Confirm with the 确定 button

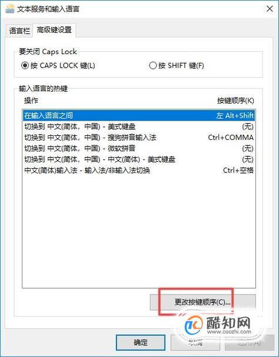(x=141, y=342)
